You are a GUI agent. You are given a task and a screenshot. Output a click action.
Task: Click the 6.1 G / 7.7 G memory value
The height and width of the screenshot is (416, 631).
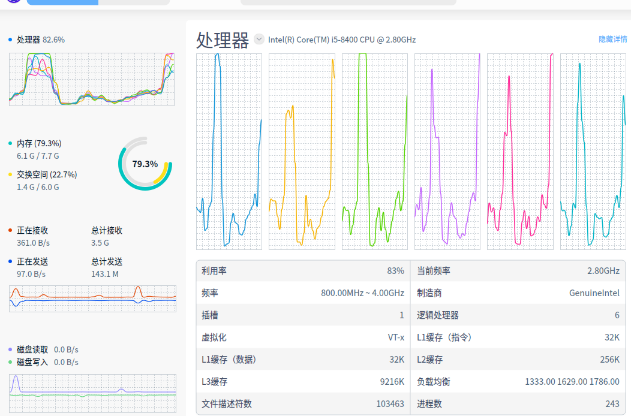pos(38,156)
